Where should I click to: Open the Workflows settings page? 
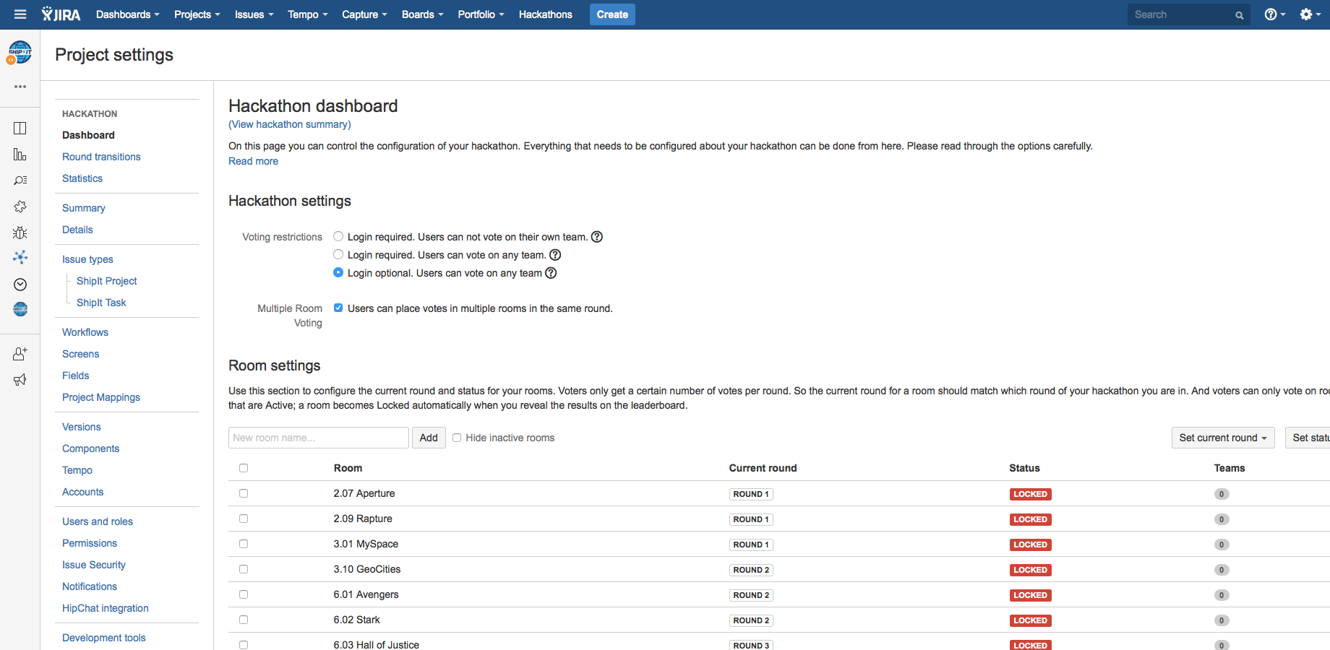[85, 332]
